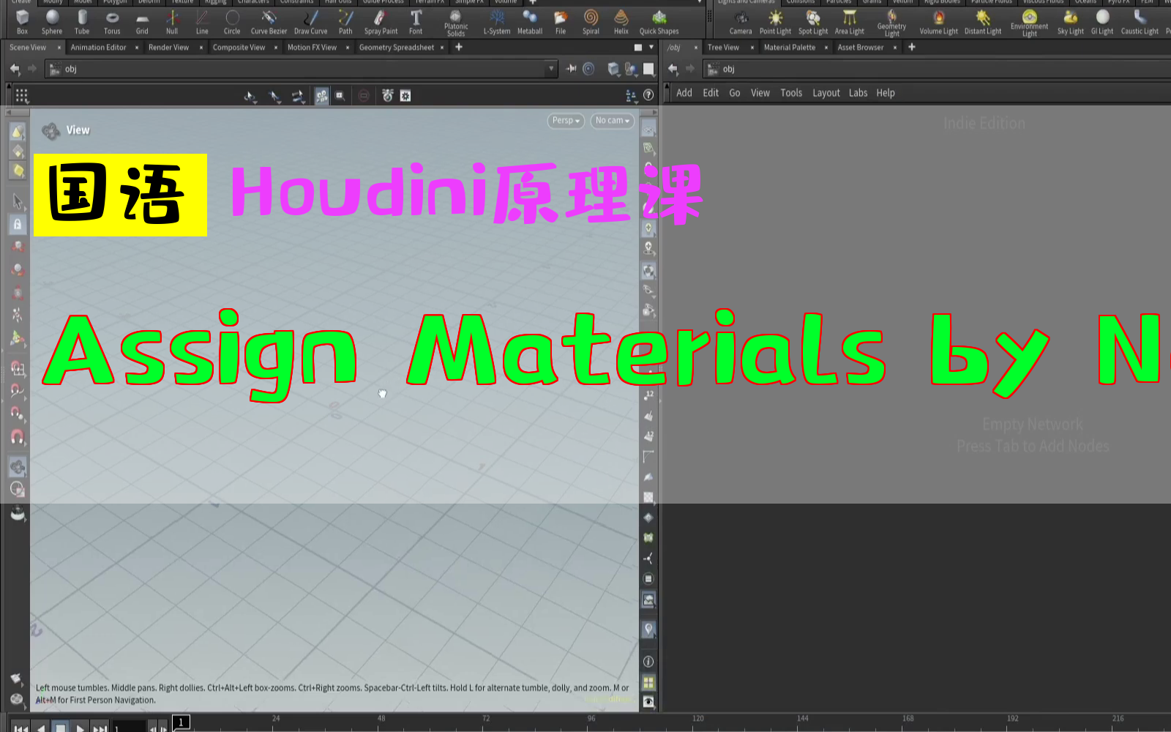Toggle the viewport lock selection tool
The height and width of the screenshot is (732, 1171).
(x=18, y=225)
